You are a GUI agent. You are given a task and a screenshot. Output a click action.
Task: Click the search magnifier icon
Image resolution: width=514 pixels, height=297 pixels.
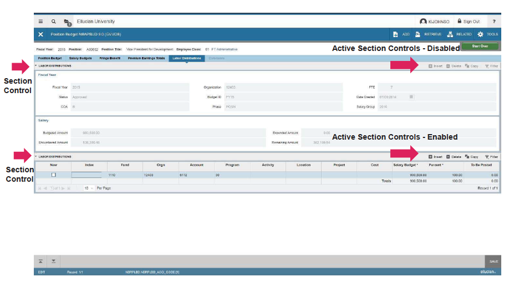(x=54, y=22)
